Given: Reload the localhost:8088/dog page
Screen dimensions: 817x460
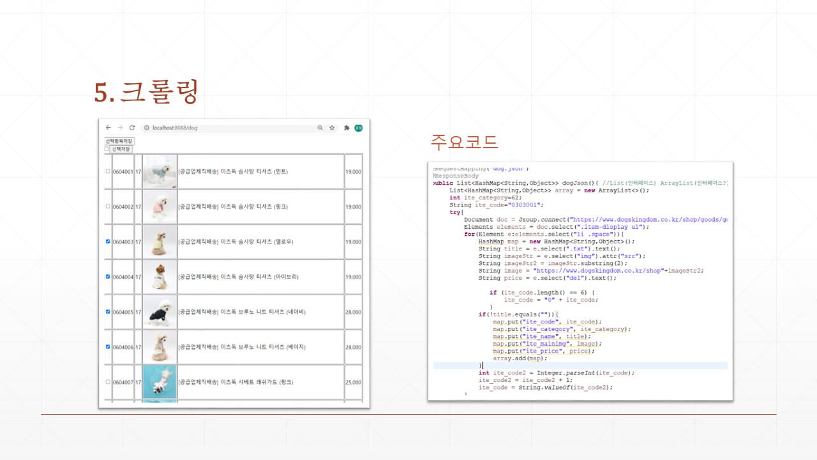Looking at the screenshot, I should (x=132, y=128).
